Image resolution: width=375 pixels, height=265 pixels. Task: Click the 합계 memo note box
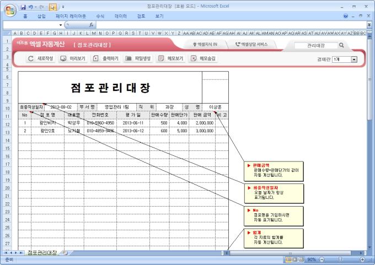tap(274, 239)
